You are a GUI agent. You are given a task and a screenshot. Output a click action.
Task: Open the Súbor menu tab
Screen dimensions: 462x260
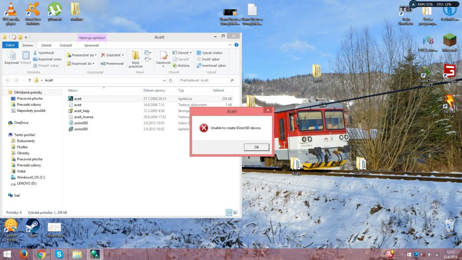click(10, 45)
